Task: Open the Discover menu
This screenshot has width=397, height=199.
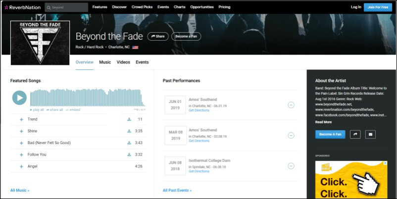Action: (x=119, y=7)
